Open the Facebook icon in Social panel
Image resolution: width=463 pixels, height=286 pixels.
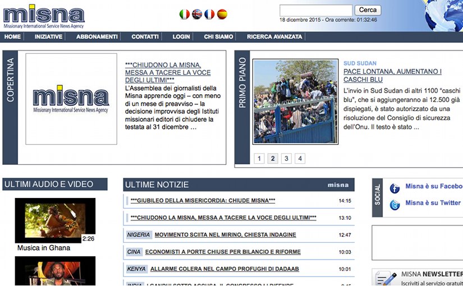tap(395, 188)
